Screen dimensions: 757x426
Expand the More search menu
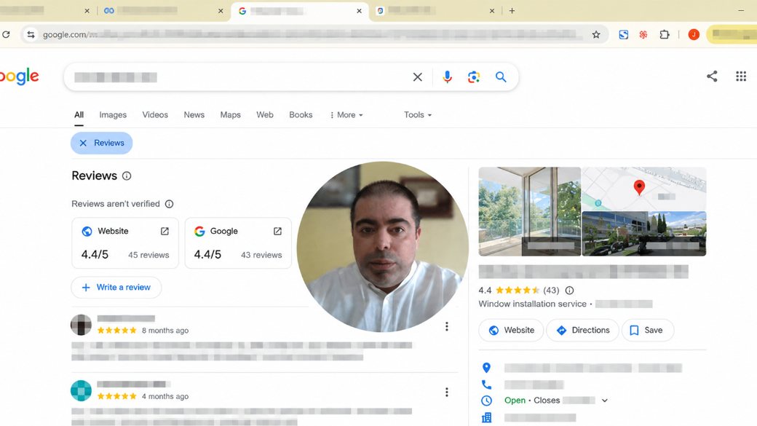coord(346,115)
